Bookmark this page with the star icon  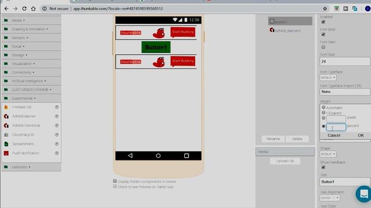coord(325,9)
